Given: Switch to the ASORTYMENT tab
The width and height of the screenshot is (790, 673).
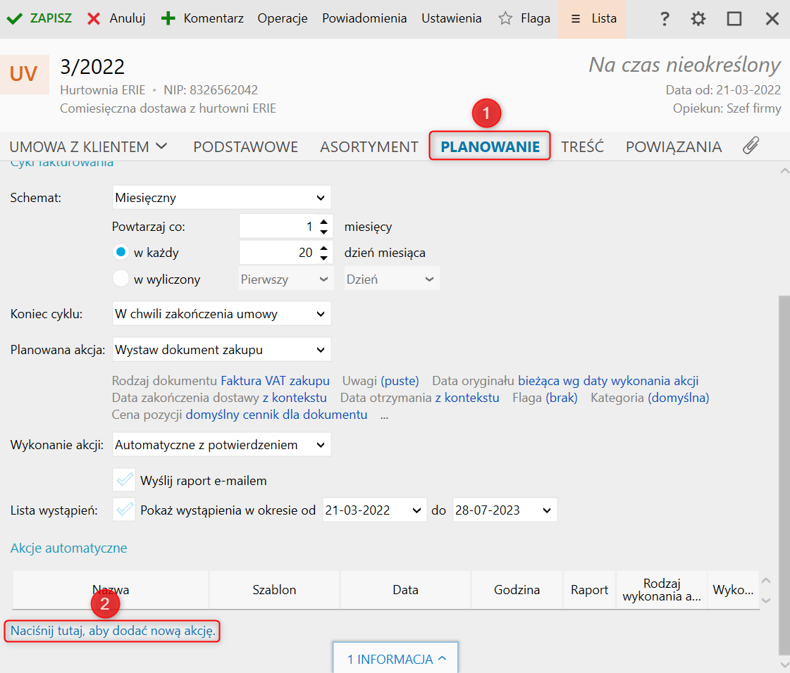Looking at the screenshot, I should 369,146.
